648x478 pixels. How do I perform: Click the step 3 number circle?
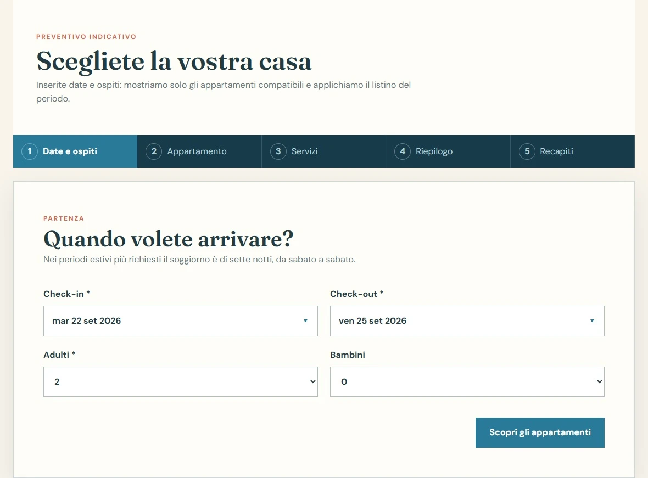coord(278,151)
